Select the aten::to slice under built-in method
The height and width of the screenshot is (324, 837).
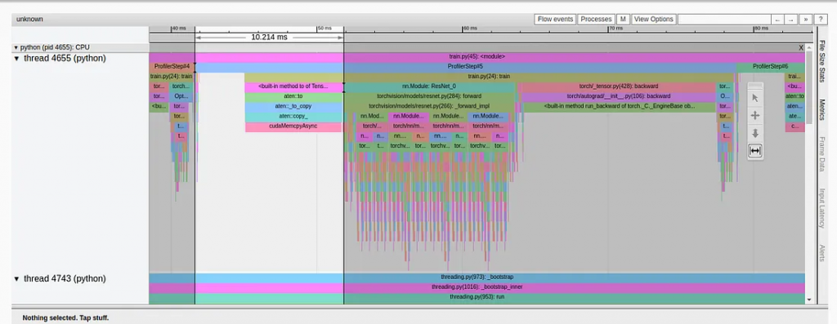click(293, 96)
